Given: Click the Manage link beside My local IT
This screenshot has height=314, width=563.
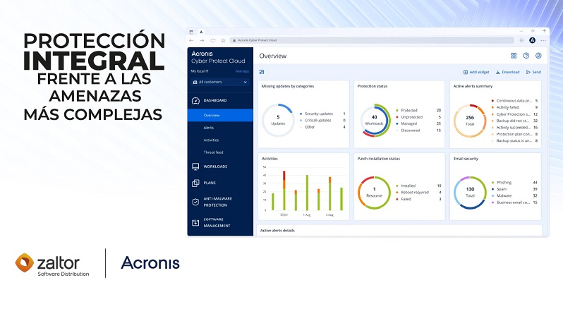Looking at the screenshot, I should 242,71.
